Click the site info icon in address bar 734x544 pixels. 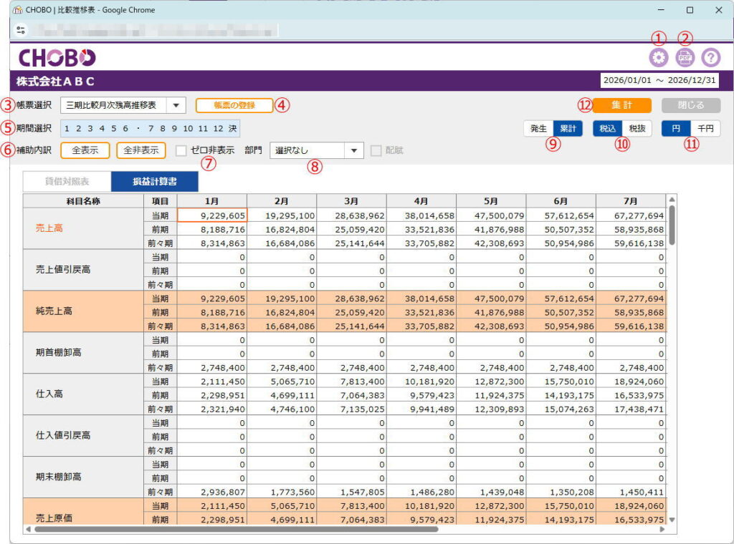(x=20, y=30)
